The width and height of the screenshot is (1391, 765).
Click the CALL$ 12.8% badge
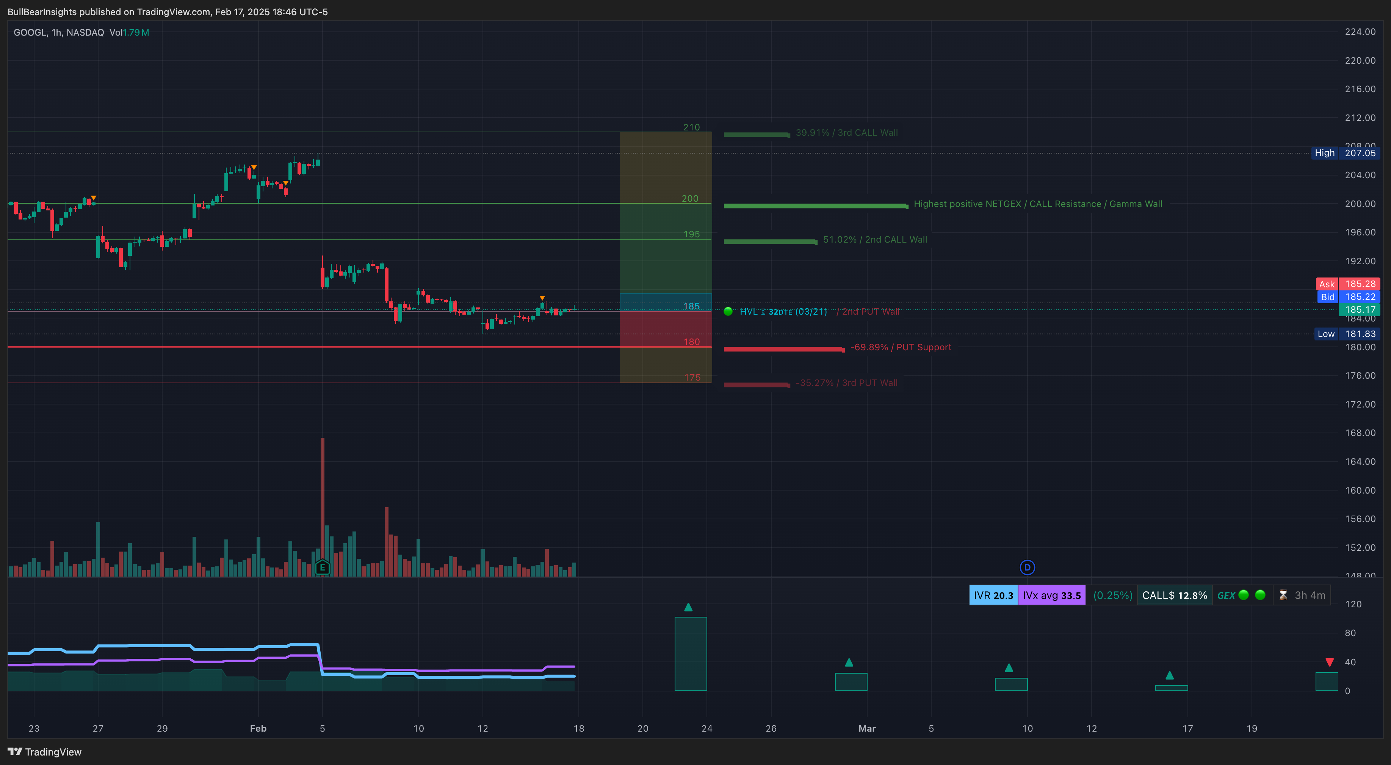[1175, 596]
